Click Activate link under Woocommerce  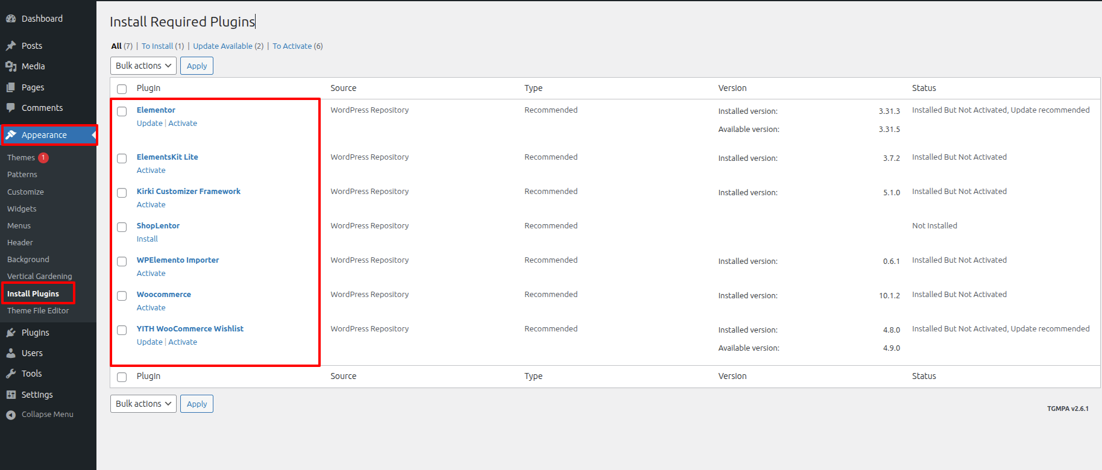[x=151, y=308]
